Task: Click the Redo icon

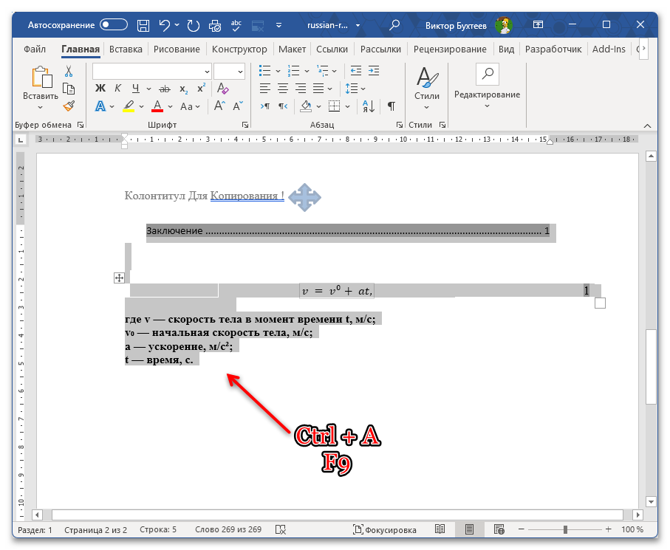Action: pyautogui.click(x=194, y=26)
